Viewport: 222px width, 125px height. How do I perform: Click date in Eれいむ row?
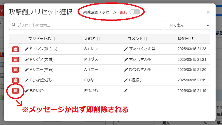(x=192, y=91)
